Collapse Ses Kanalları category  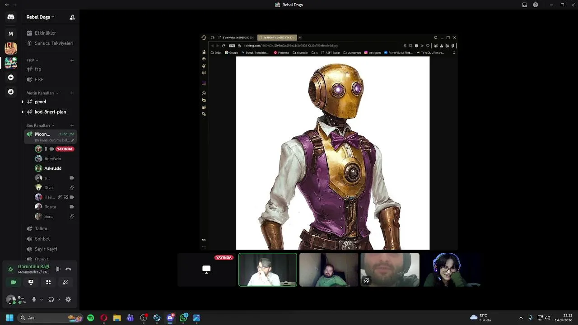pos(40,125)
